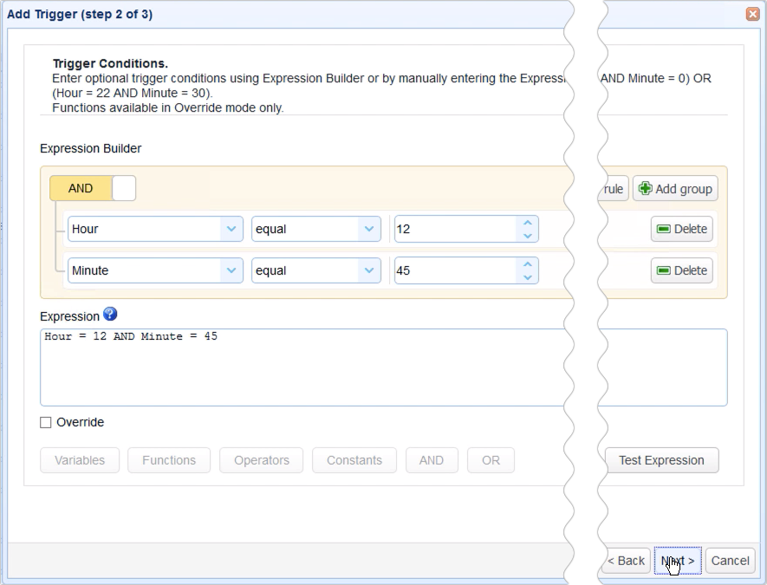Close the Add Trigger dialog with the X
Image resolution: width=767 pixels, height=585 pixels.
tap(752, 14)
